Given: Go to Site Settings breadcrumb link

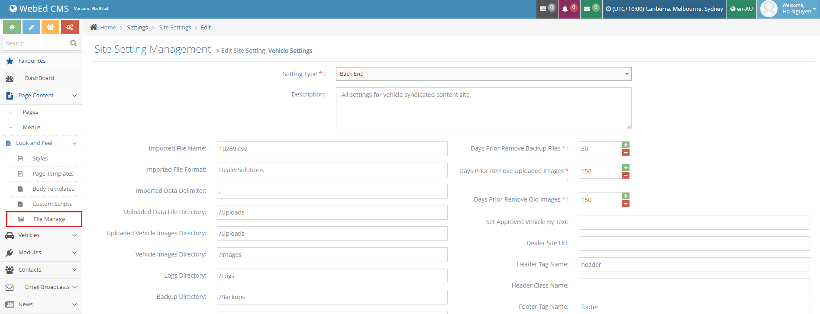Looking at the screenshot, I should click(175, 28).
